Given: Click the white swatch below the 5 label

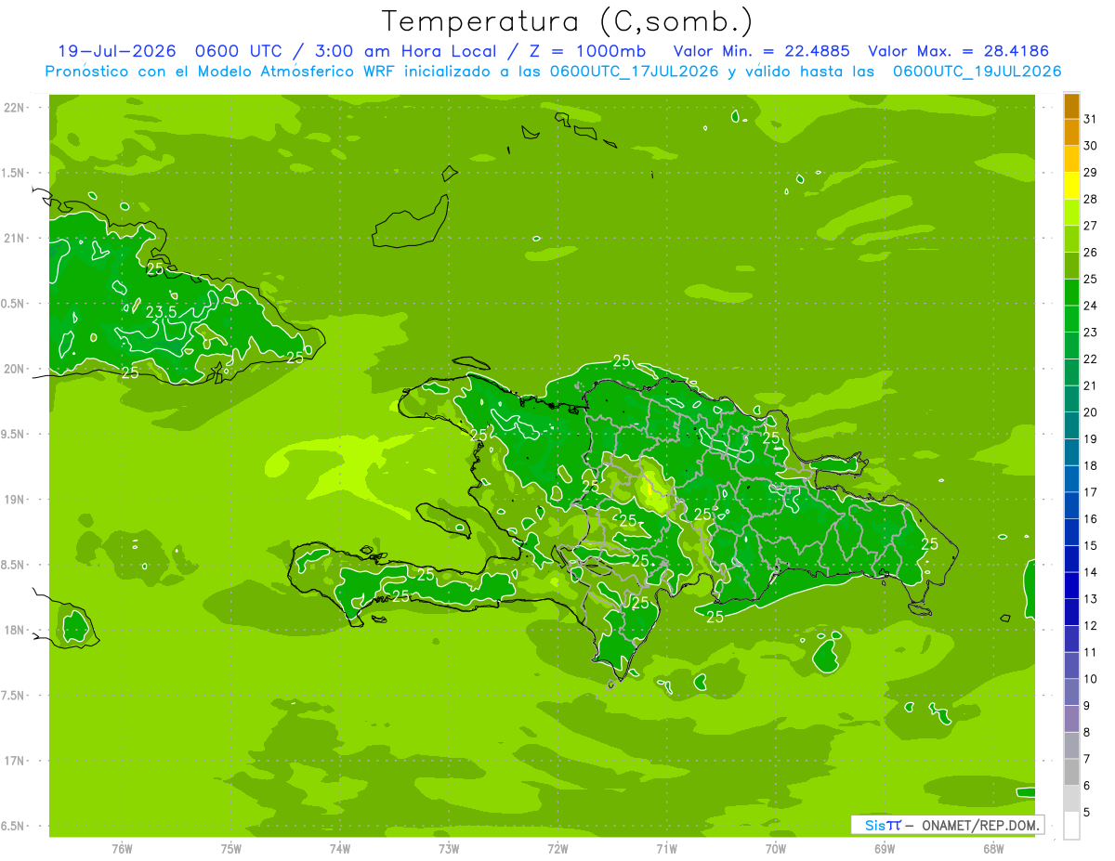Looking at the screenshot, I should (1071, 826).
